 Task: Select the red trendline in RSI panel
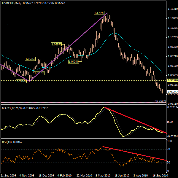pyautogui.click(x=136, y=153)
